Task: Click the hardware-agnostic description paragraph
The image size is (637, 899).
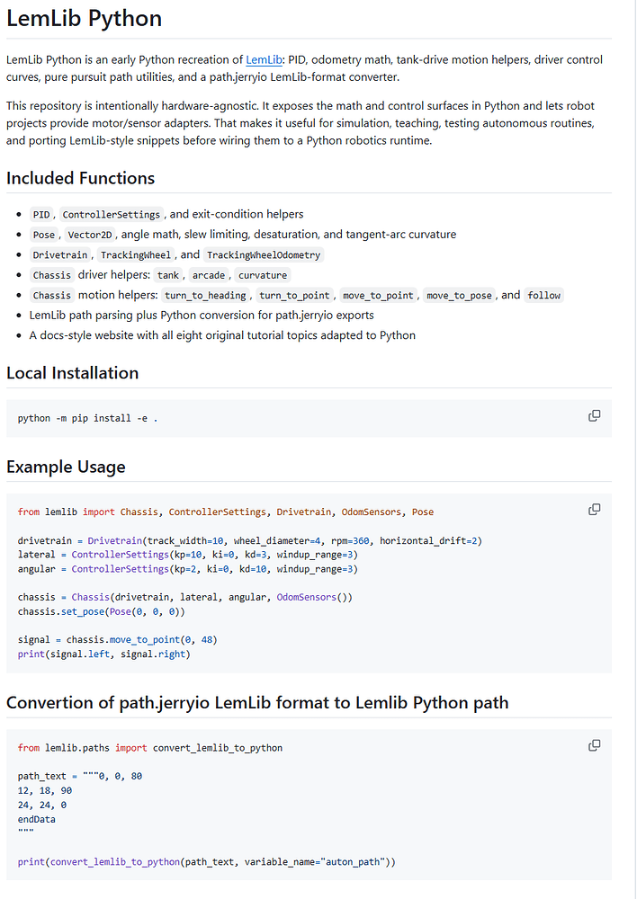Action: tap(301, 123)
